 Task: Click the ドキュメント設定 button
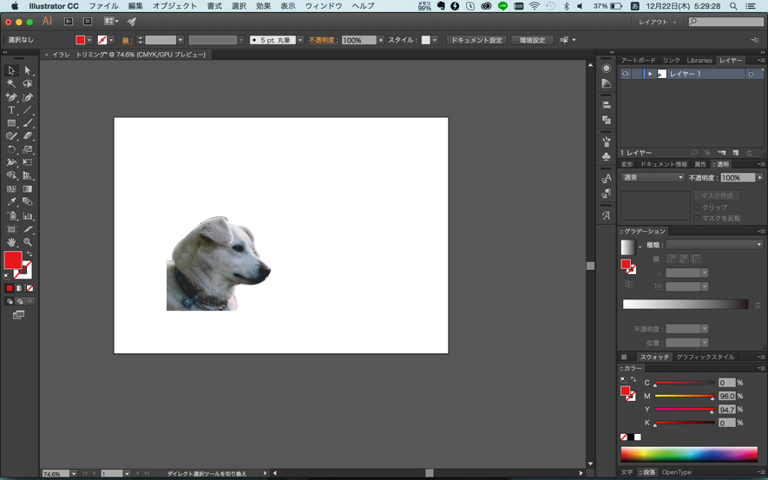tap(476, 40)
